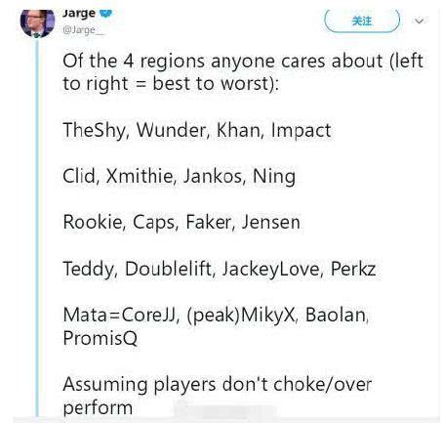This screenshot has width=443, height=423.
Task: Click the first line "Of the 4 regions"
Action: (x=243, y=61)
